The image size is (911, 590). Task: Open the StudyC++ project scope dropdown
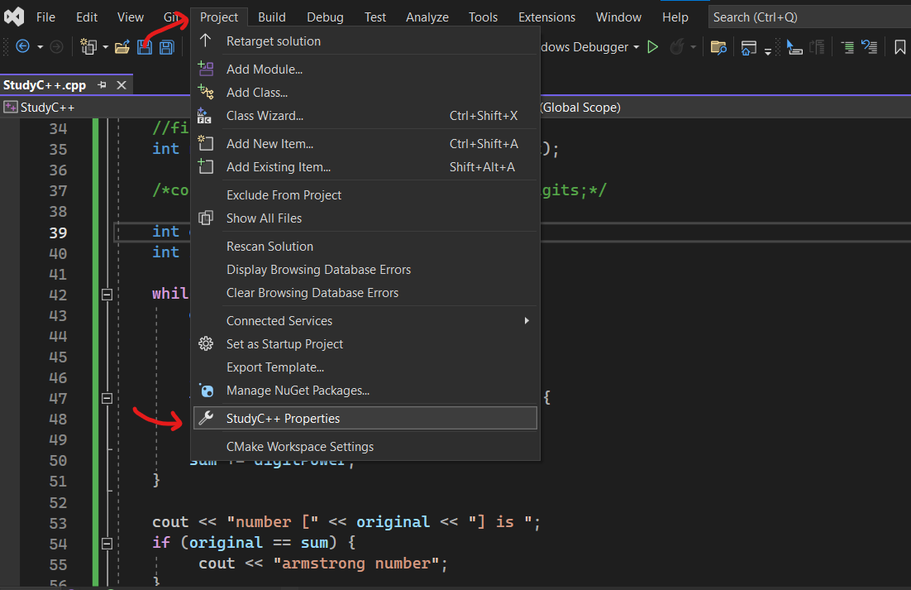96,108
